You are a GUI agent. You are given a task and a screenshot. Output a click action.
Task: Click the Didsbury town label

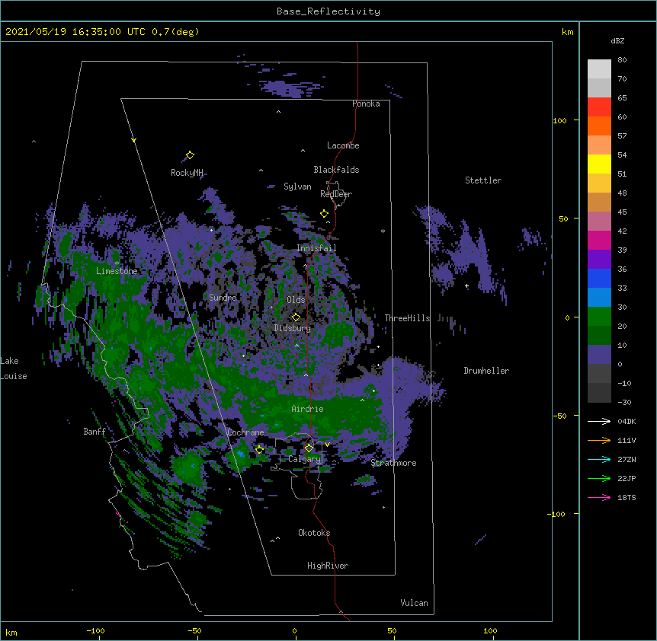(293, 328)
